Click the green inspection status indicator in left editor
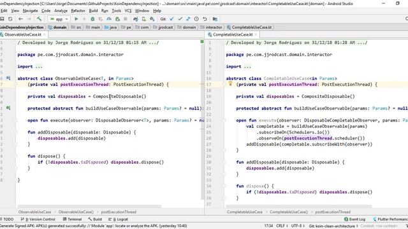 coord(202,41)
